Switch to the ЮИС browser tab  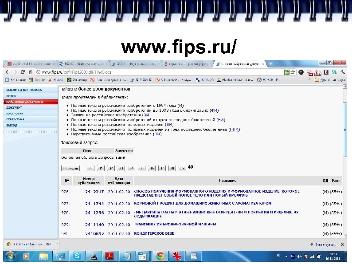pyautogui.click(x=83, y=64)
